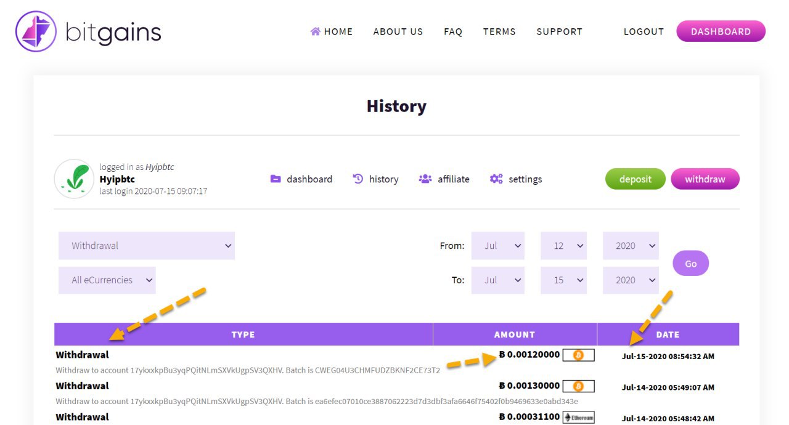
Task: Click date Jul-14-2020 05:48:42 AM
Action: click(668, 419)
